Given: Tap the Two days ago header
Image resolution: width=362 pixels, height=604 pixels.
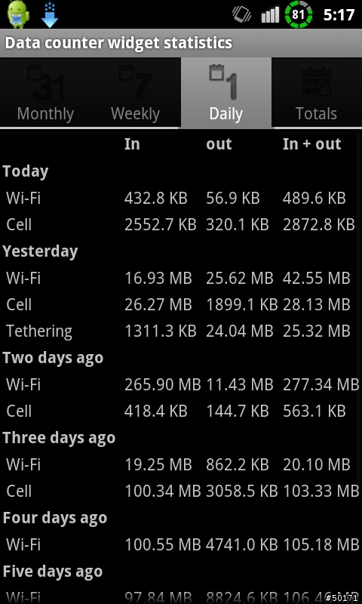Looking at the screenshot, I should [53, 358].
